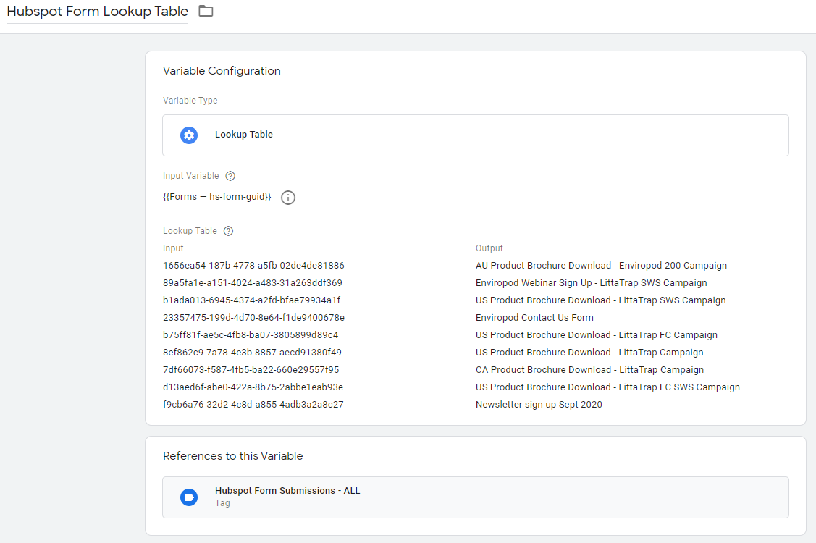
Task: Click the Newsletter sign up Sept 2020 row
Action: pyautogui.click(x=539, y=404)
